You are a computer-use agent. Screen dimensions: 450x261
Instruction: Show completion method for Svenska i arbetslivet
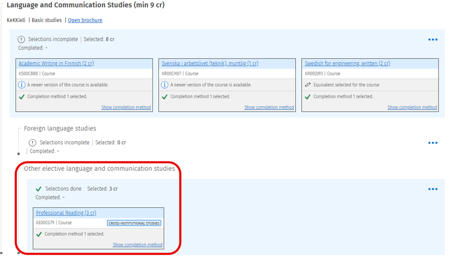click(269, 107)
